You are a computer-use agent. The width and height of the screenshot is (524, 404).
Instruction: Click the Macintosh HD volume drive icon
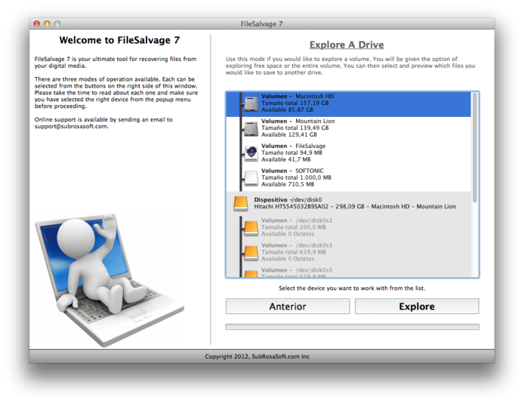251,104
